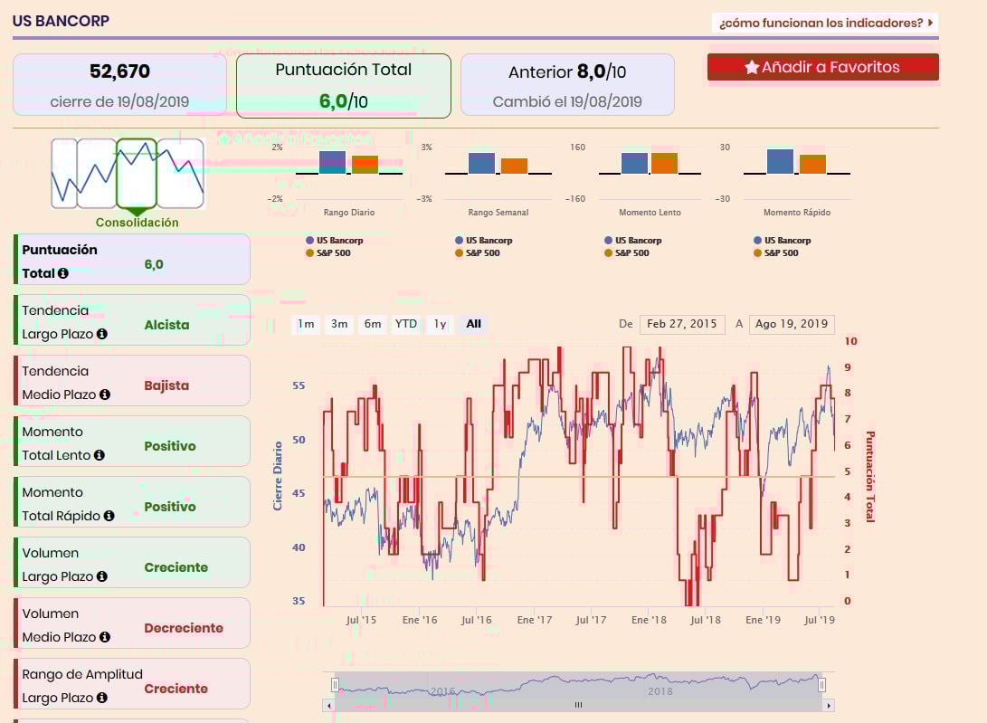Click star icon in Añadir a Favoritos
The image size is (987, 723).
pos(752,67)
